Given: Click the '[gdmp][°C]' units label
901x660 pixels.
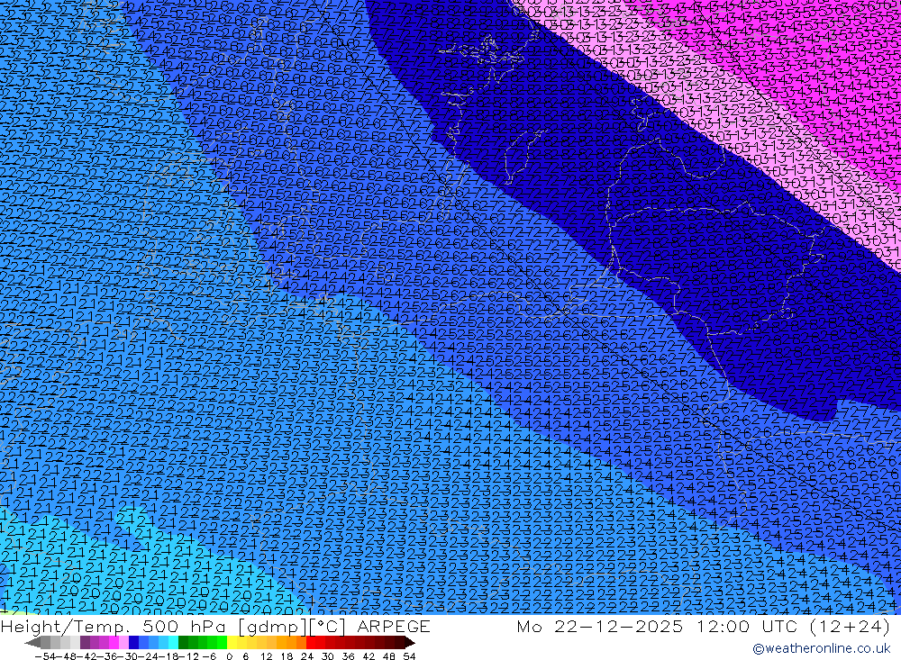Looking at the screenshot, I should [x=291, y=628].
